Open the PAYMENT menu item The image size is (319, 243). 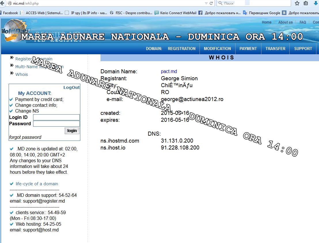(x=248, y=48)
